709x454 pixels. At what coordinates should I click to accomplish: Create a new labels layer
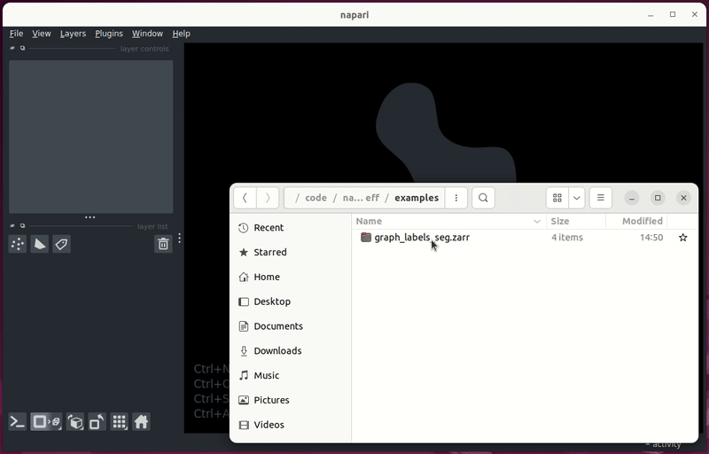point(61,244)
